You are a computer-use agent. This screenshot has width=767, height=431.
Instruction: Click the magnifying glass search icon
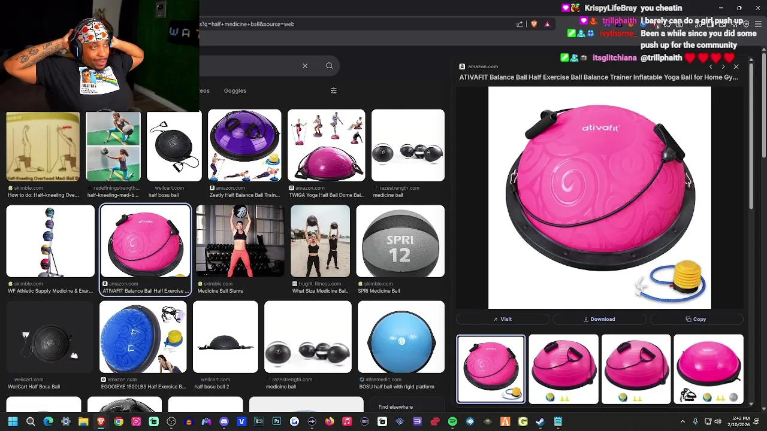coord(329,66)
